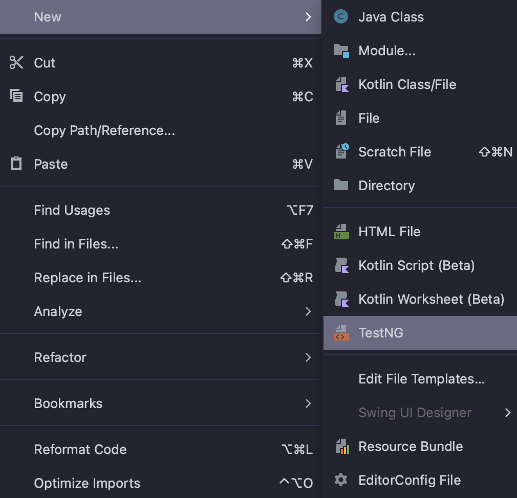This screenshot has width=517, height=498.
Task: Select the TestNG icon
Action: tap(341, 333)
